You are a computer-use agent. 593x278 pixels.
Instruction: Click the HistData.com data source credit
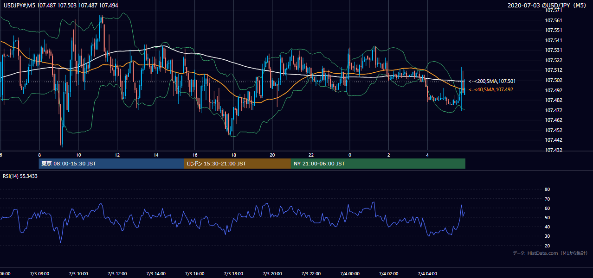tap(550, 253)
